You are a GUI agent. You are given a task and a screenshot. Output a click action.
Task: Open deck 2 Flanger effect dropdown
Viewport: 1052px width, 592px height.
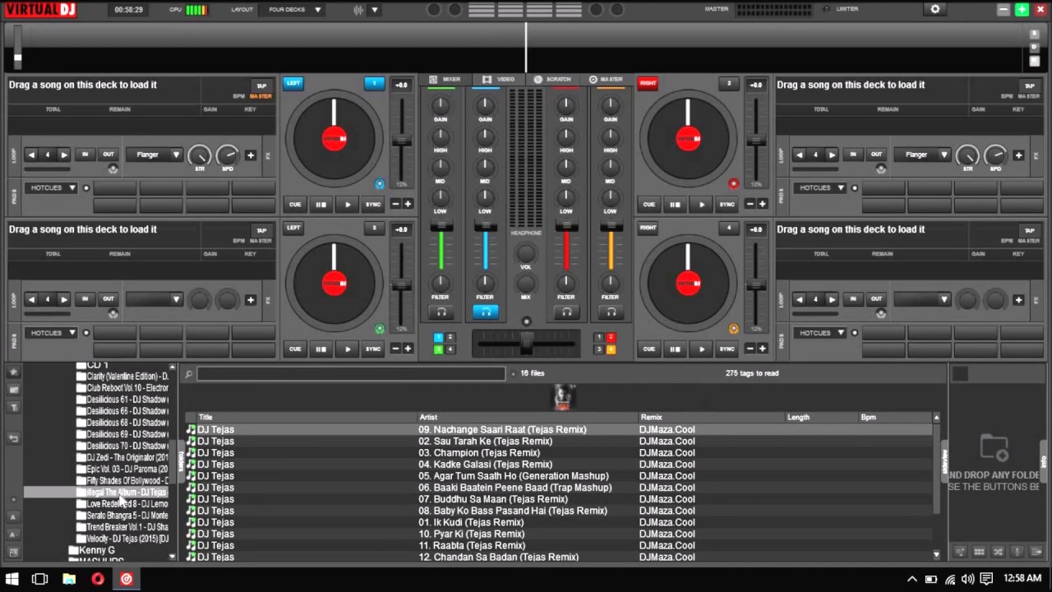coord(922,155)
